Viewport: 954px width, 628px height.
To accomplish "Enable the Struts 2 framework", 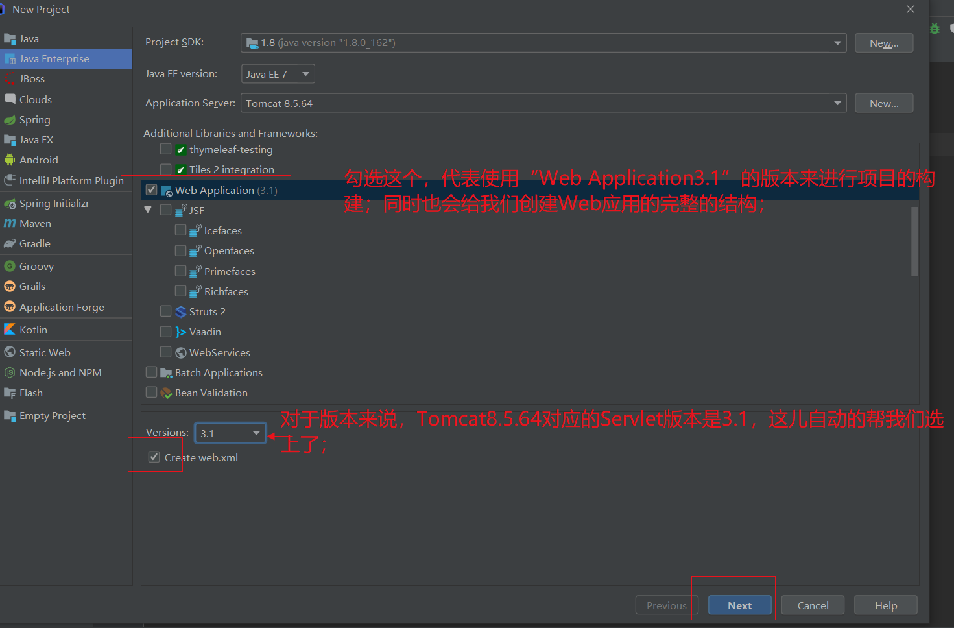I will 165,311.
